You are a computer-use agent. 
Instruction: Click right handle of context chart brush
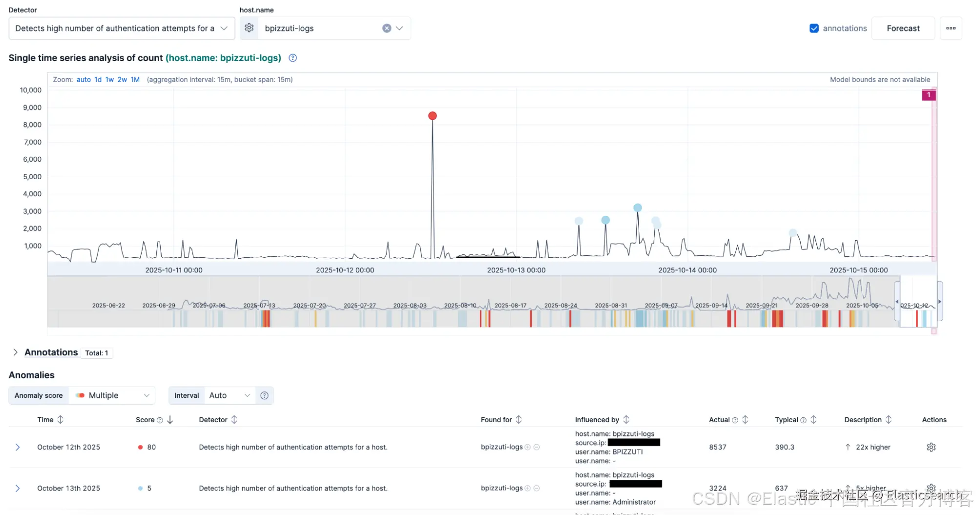point(939,302)
